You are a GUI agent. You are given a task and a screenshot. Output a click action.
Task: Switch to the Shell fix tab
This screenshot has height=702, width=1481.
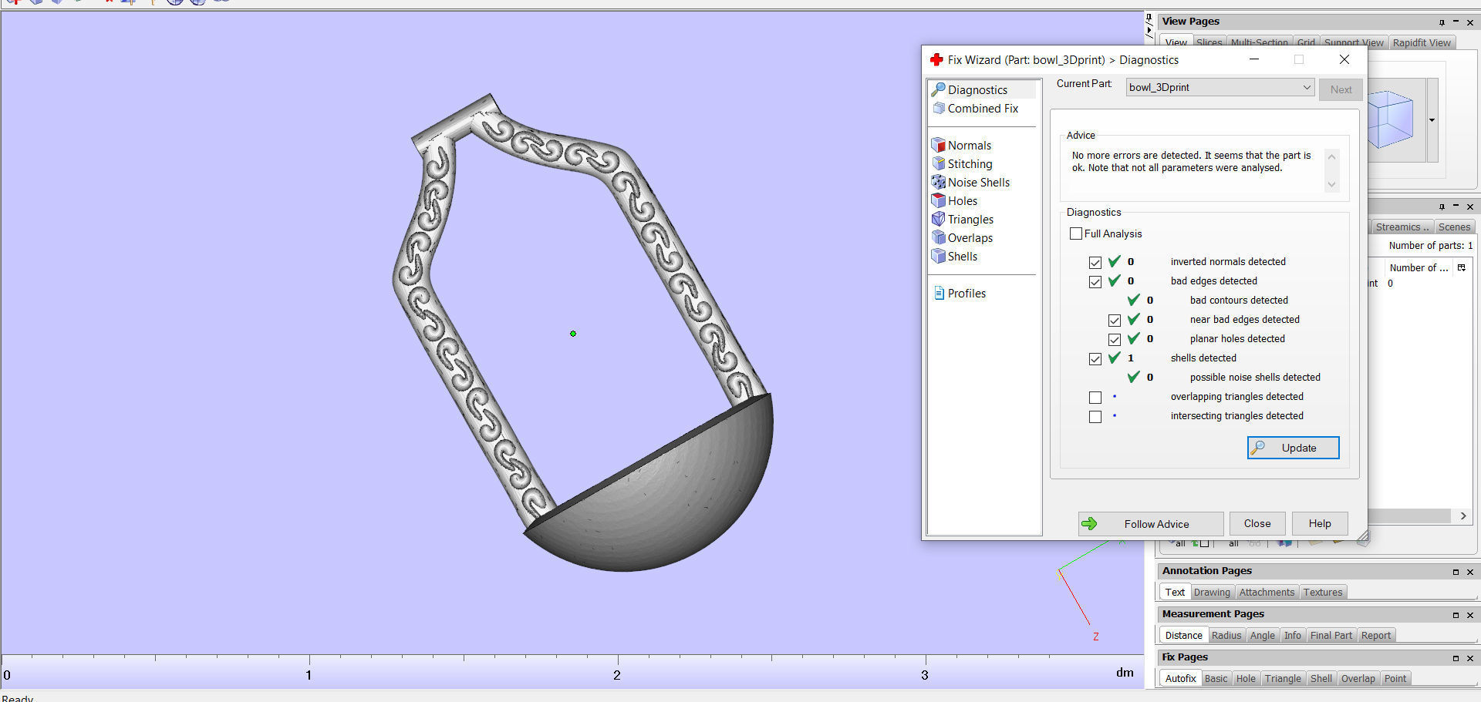[1321, 679]
